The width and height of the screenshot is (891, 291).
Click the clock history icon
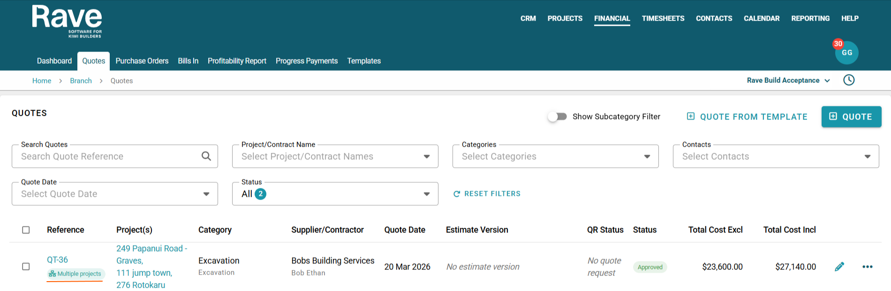click(848, 80)
